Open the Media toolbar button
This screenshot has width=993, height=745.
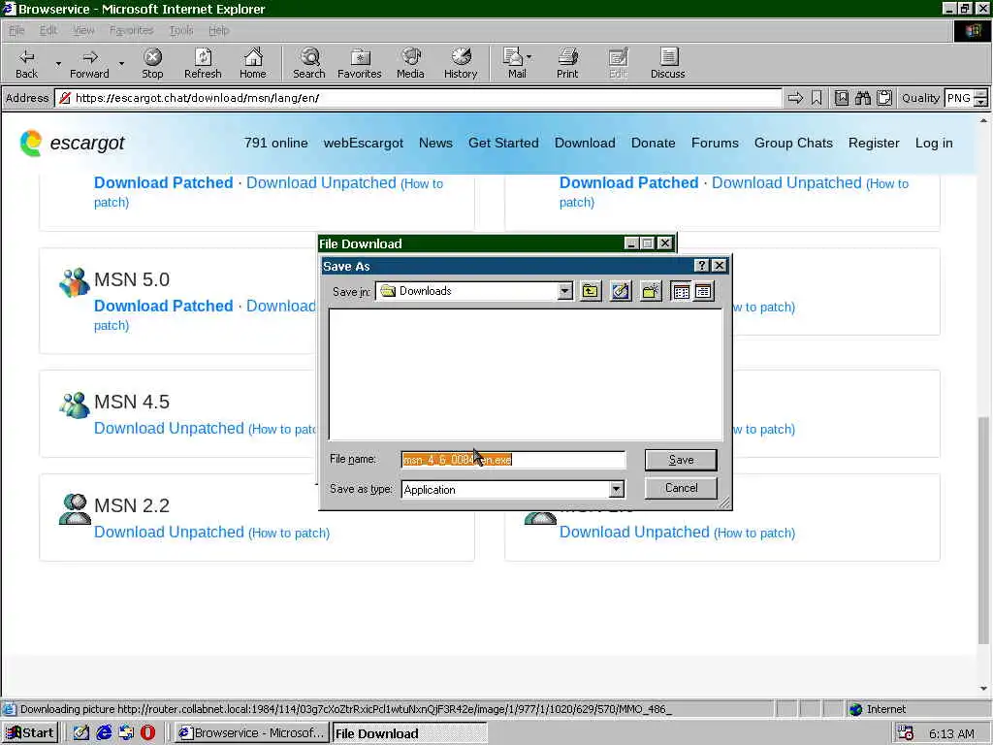coord(410,63)
